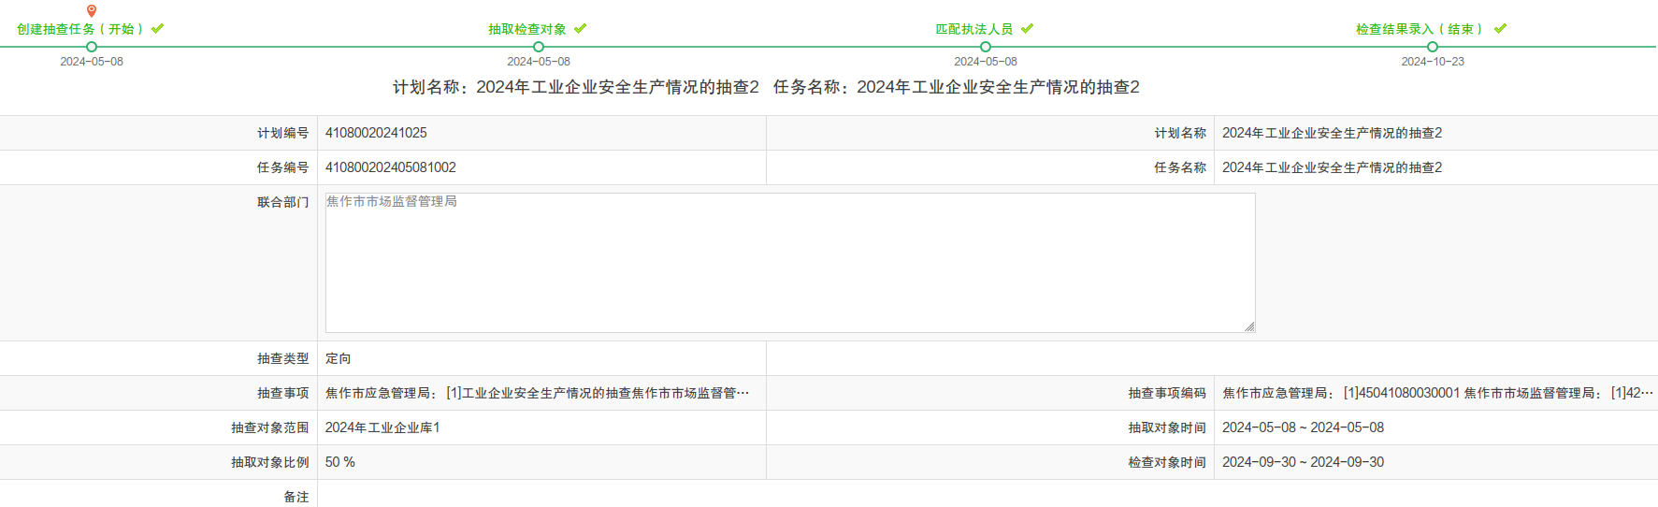Click the resize grip of 联合部门 textarea
The image size is (1658, 507).
click(x=1249, y=326)
